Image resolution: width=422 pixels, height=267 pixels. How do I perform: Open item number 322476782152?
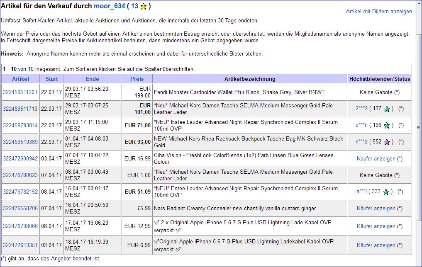[20, 192]
